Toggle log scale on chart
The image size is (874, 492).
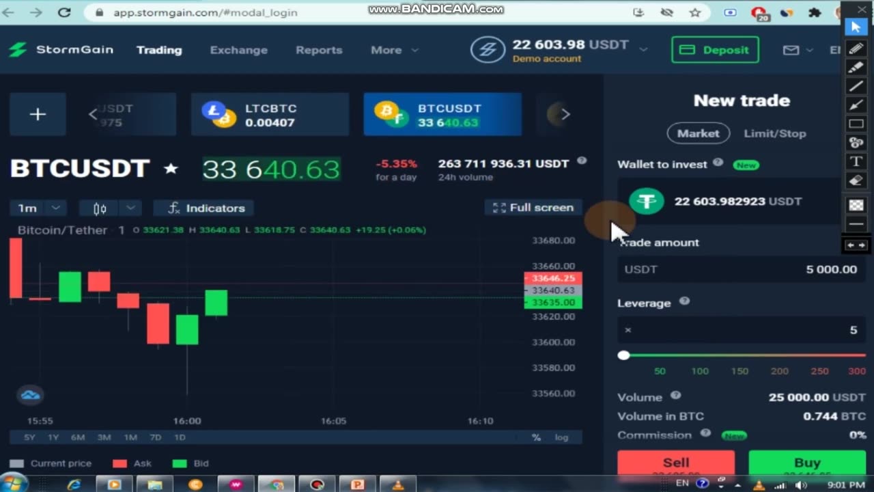click(x=561, y=437)
